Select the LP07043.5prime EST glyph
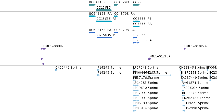Screen dimensions: 217x112 coord(135,70)
